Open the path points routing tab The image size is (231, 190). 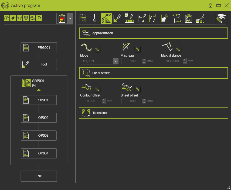pos(177,18)
